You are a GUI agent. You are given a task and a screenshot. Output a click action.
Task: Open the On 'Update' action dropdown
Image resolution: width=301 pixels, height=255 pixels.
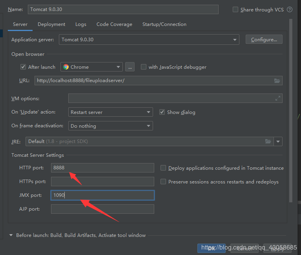111,112
